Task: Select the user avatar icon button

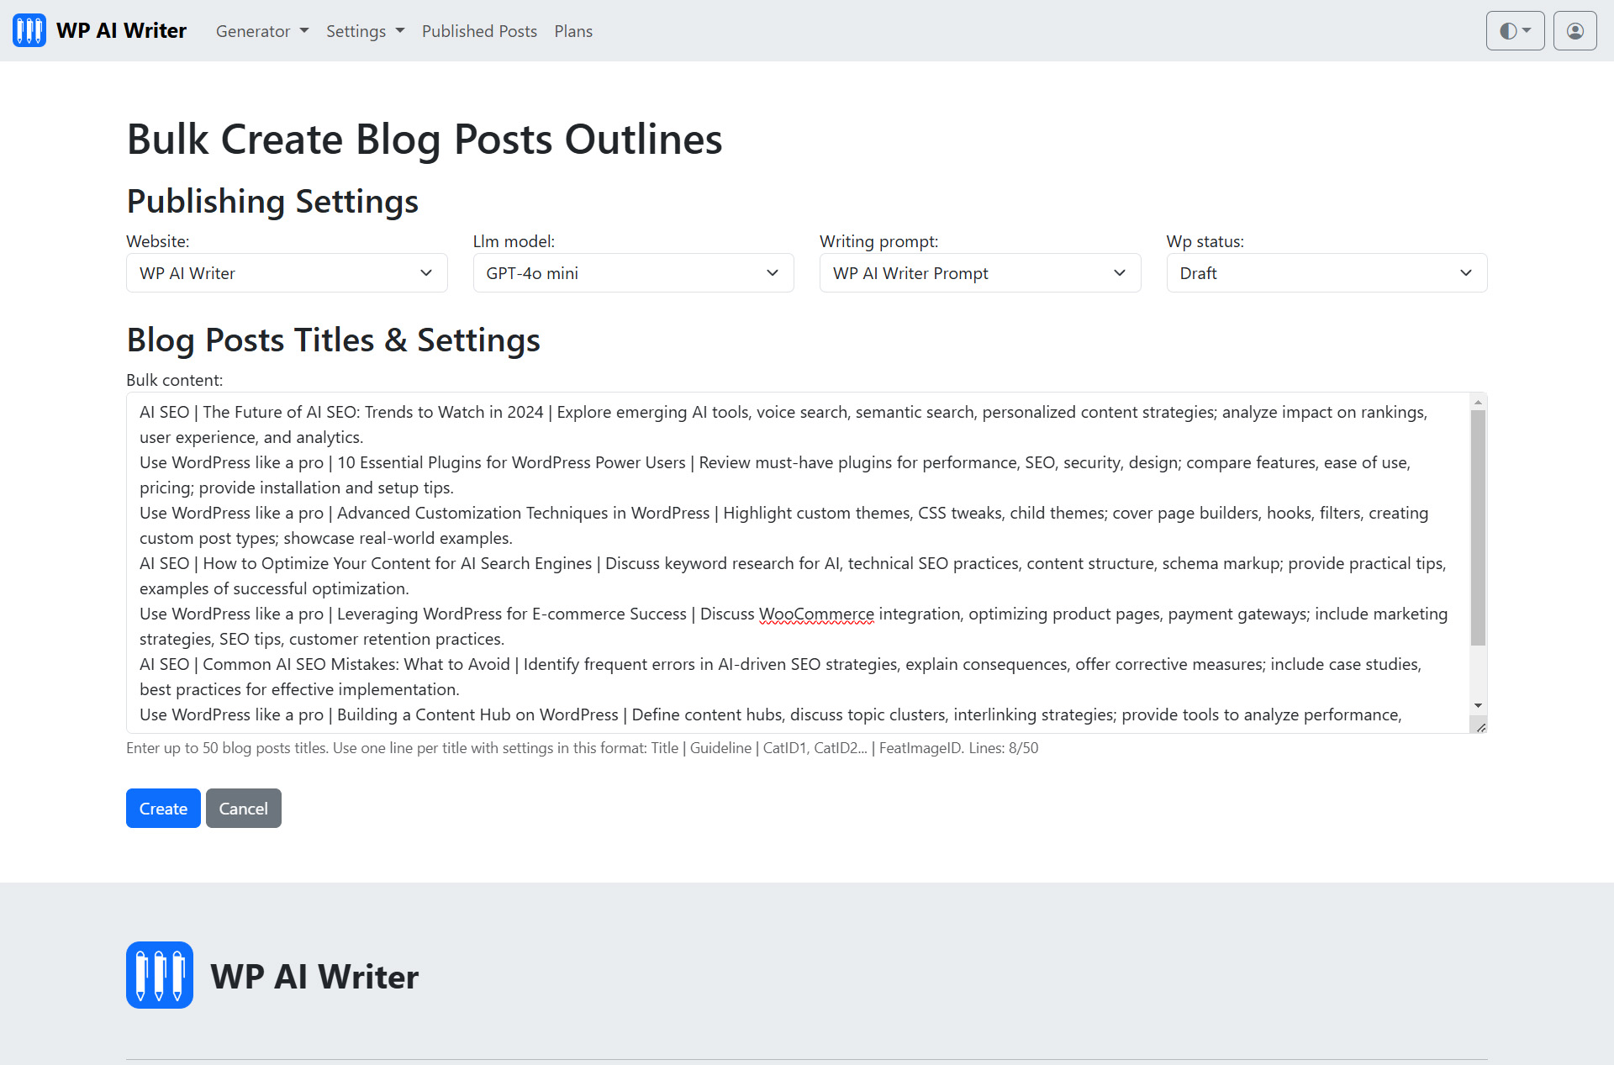Action: pos(1574,30)
